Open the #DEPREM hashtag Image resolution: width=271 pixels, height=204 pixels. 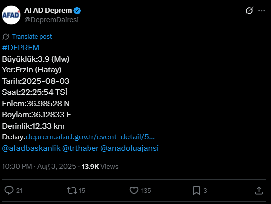(x=21, y=48)
